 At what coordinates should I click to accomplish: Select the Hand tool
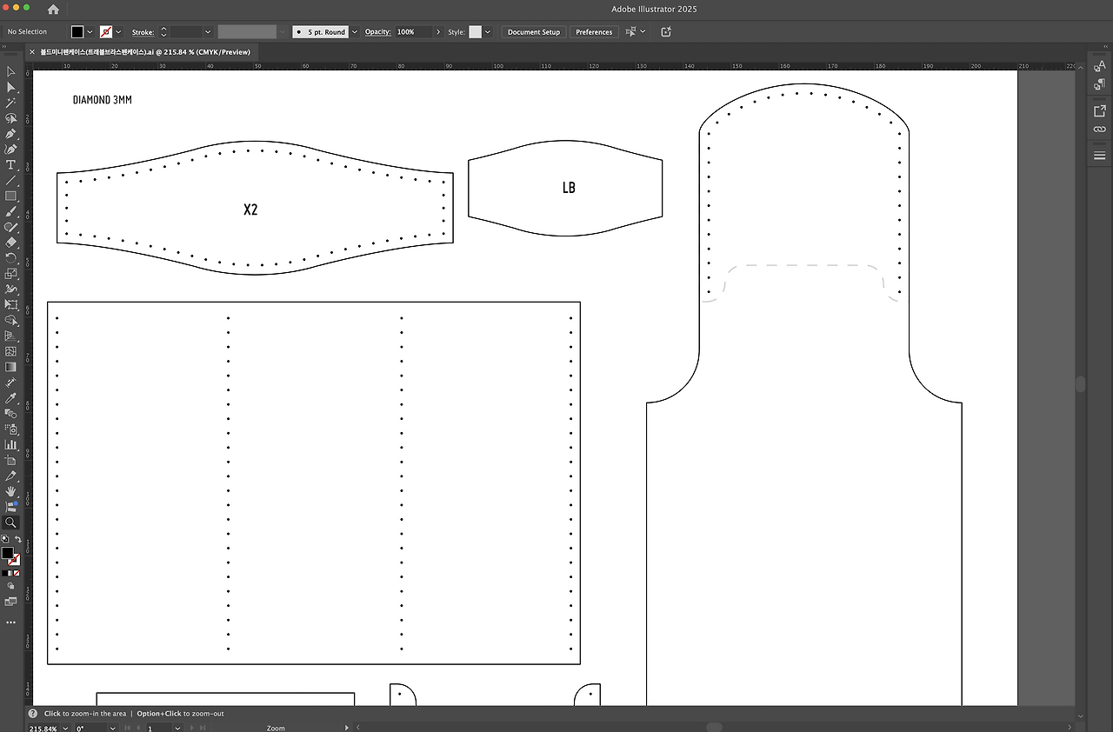[x=11, y=492]
